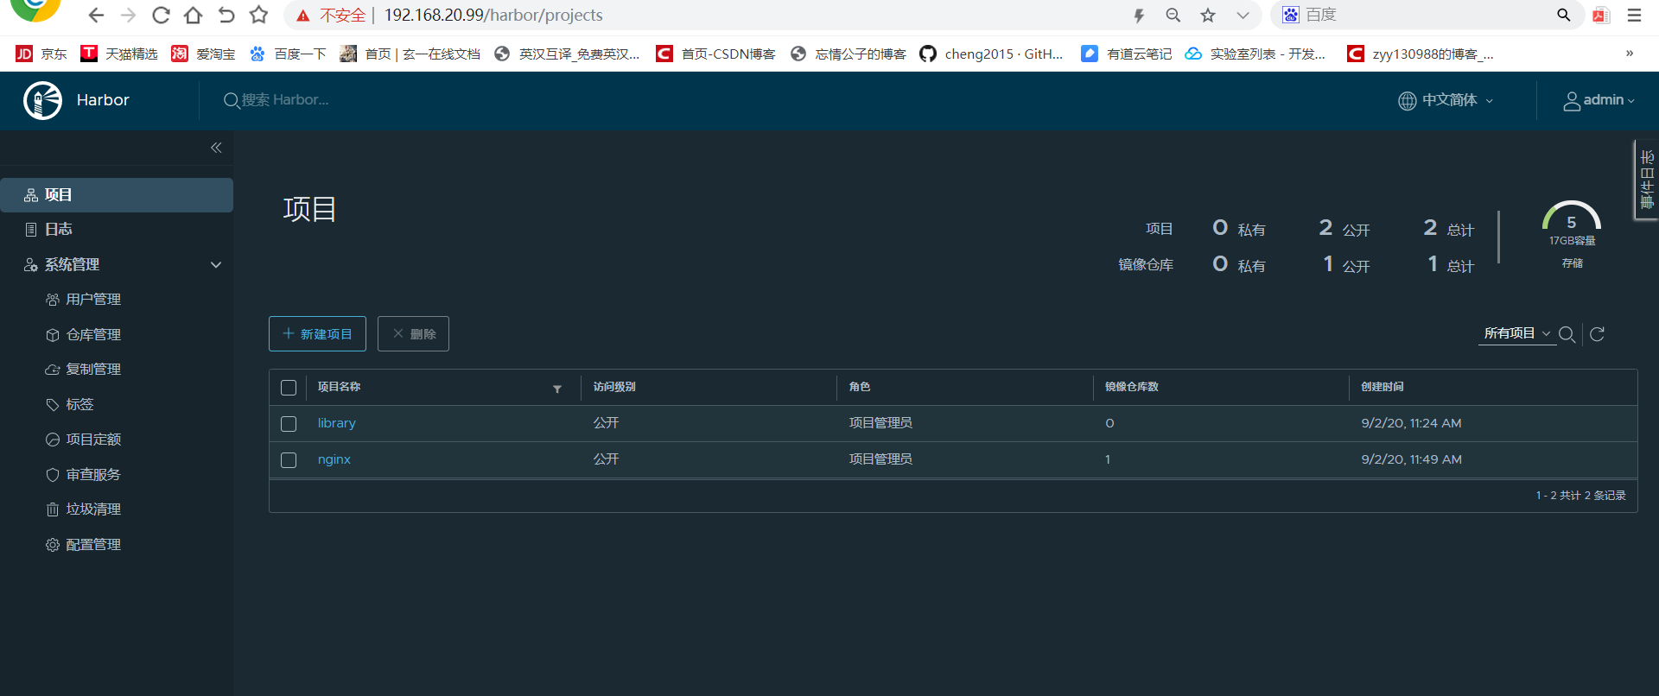Image resolution: width=1659 pixels, height=696 pixels.
Task: Click the browser back arrow
Action: (96, 16)
